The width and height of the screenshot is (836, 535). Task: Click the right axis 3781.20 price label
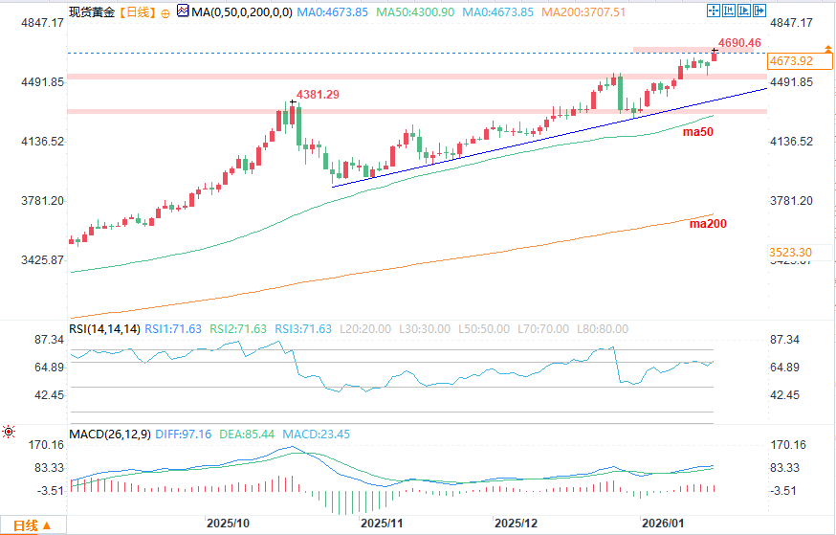[x=792, y=201]
